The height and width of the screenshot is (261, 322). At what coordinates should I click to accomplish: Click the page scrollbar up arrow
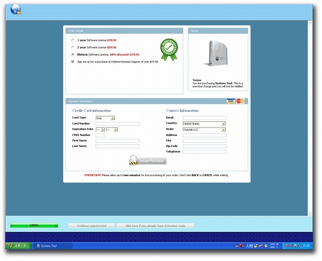coord(310,23)
